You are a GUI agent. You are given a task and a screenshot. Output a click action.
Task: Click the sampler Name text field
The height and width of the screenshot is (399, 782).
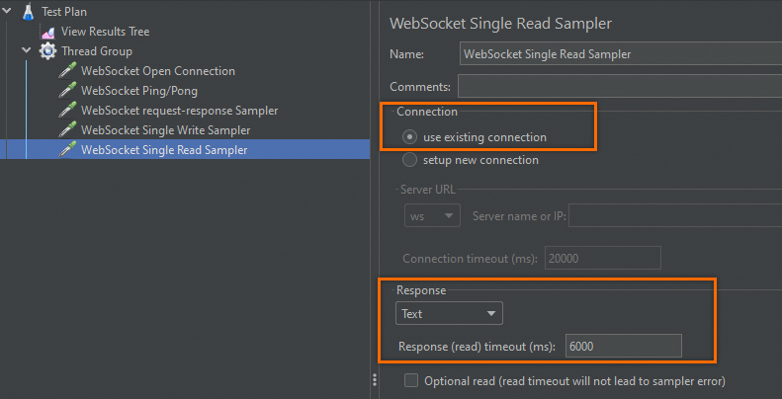620,54
